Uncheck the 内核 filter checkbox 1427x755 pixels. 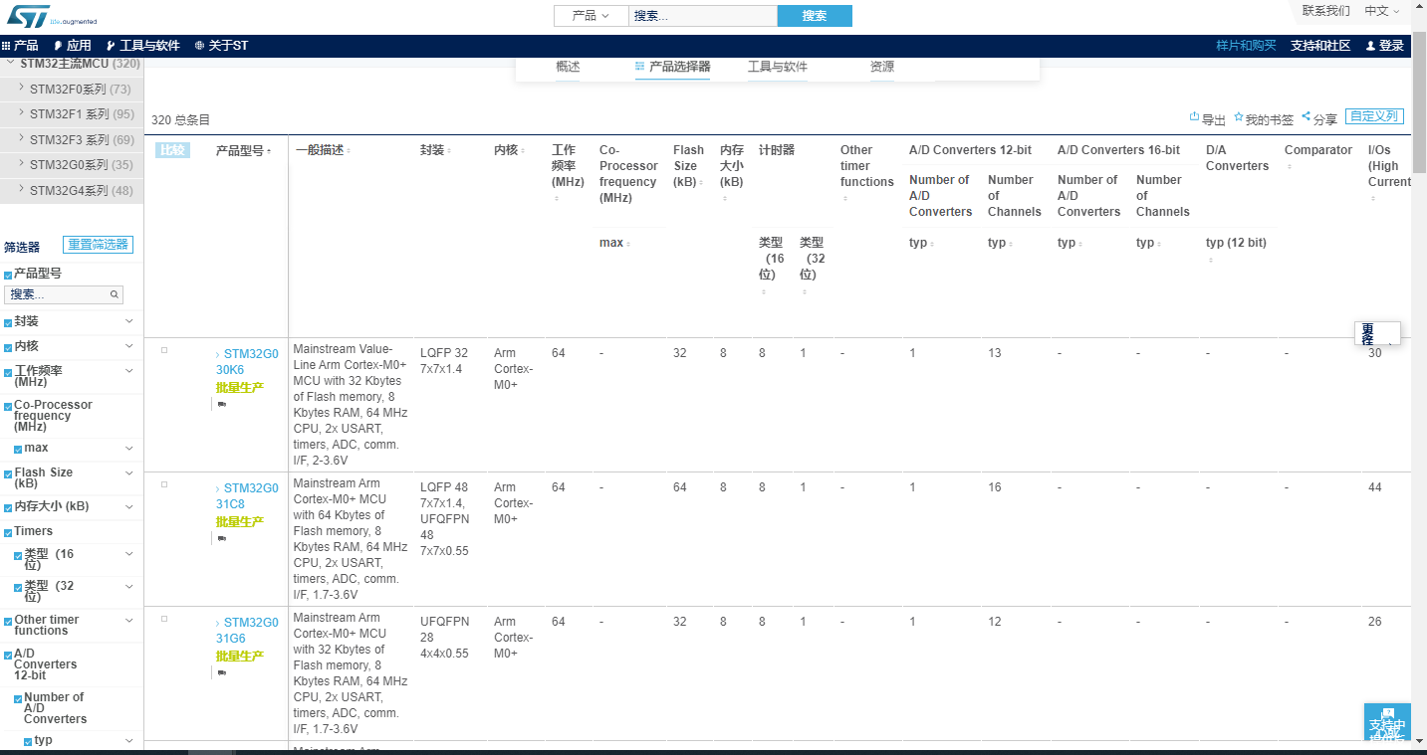pos(8,347)
